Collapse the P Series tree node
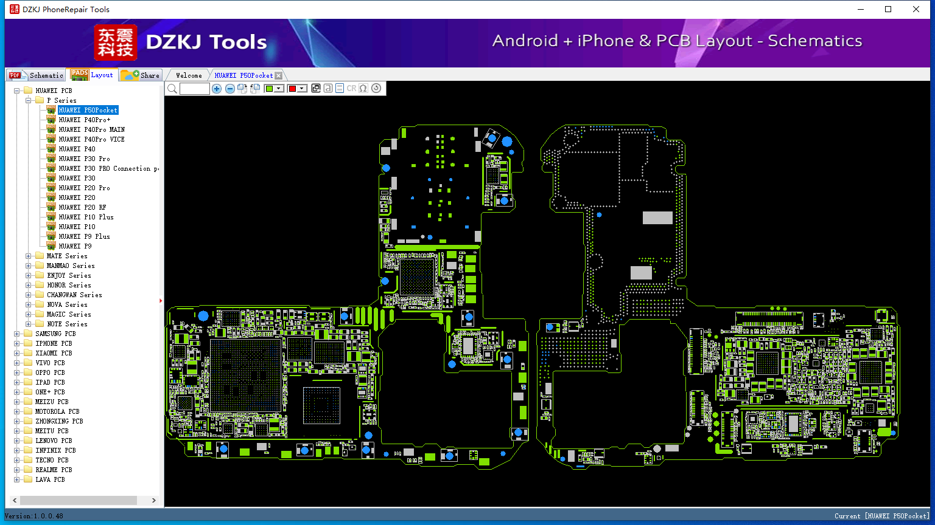Viewport: 935px width, 525px height. pyautogui.click(x=29, y=100)
